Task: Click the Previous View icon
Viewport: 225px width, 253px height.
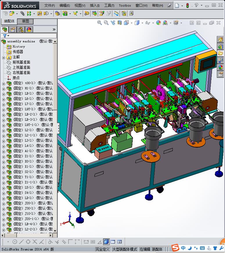Action: [113, 23]
